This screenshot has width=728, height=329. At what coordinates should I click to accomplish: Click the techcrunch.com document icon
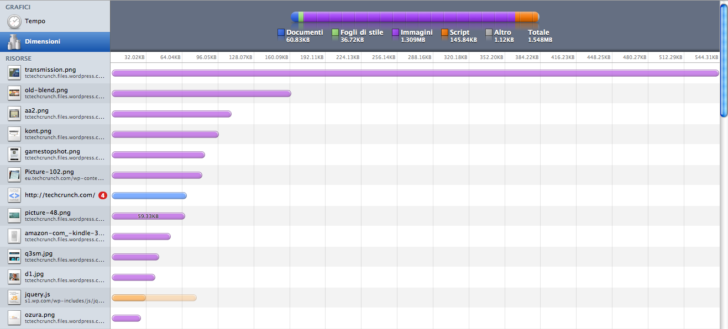(14, 195)
